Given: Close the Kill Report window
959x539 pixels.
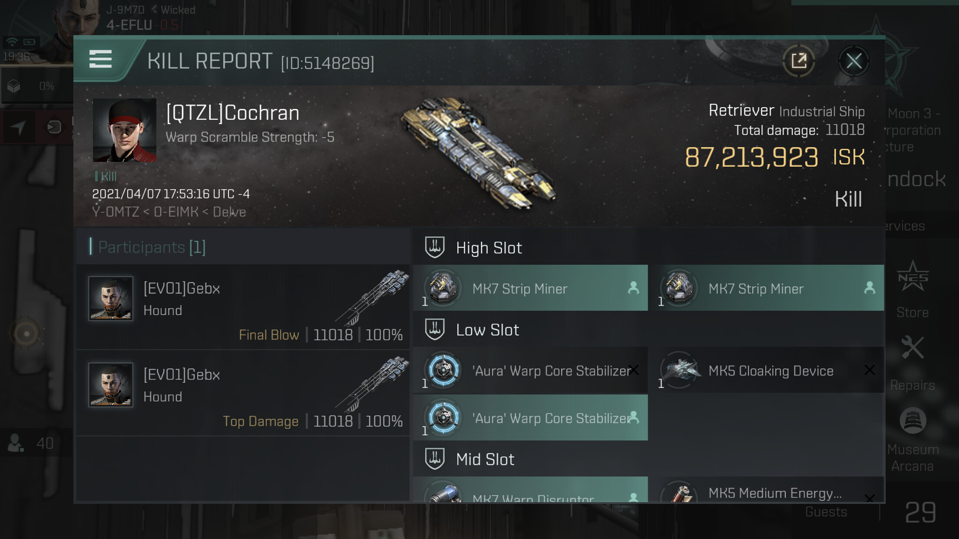Looking at the screenshot, I should pos(853,61).
